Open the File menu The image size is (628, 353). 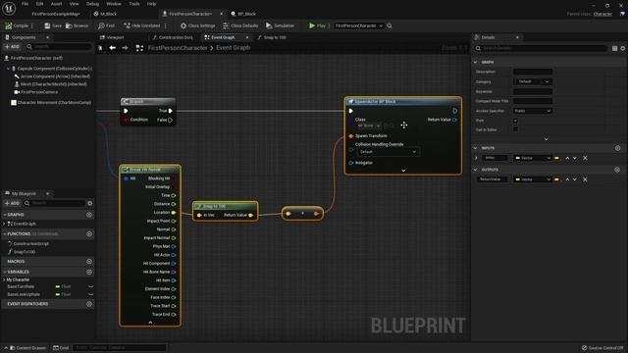[25, 4]
